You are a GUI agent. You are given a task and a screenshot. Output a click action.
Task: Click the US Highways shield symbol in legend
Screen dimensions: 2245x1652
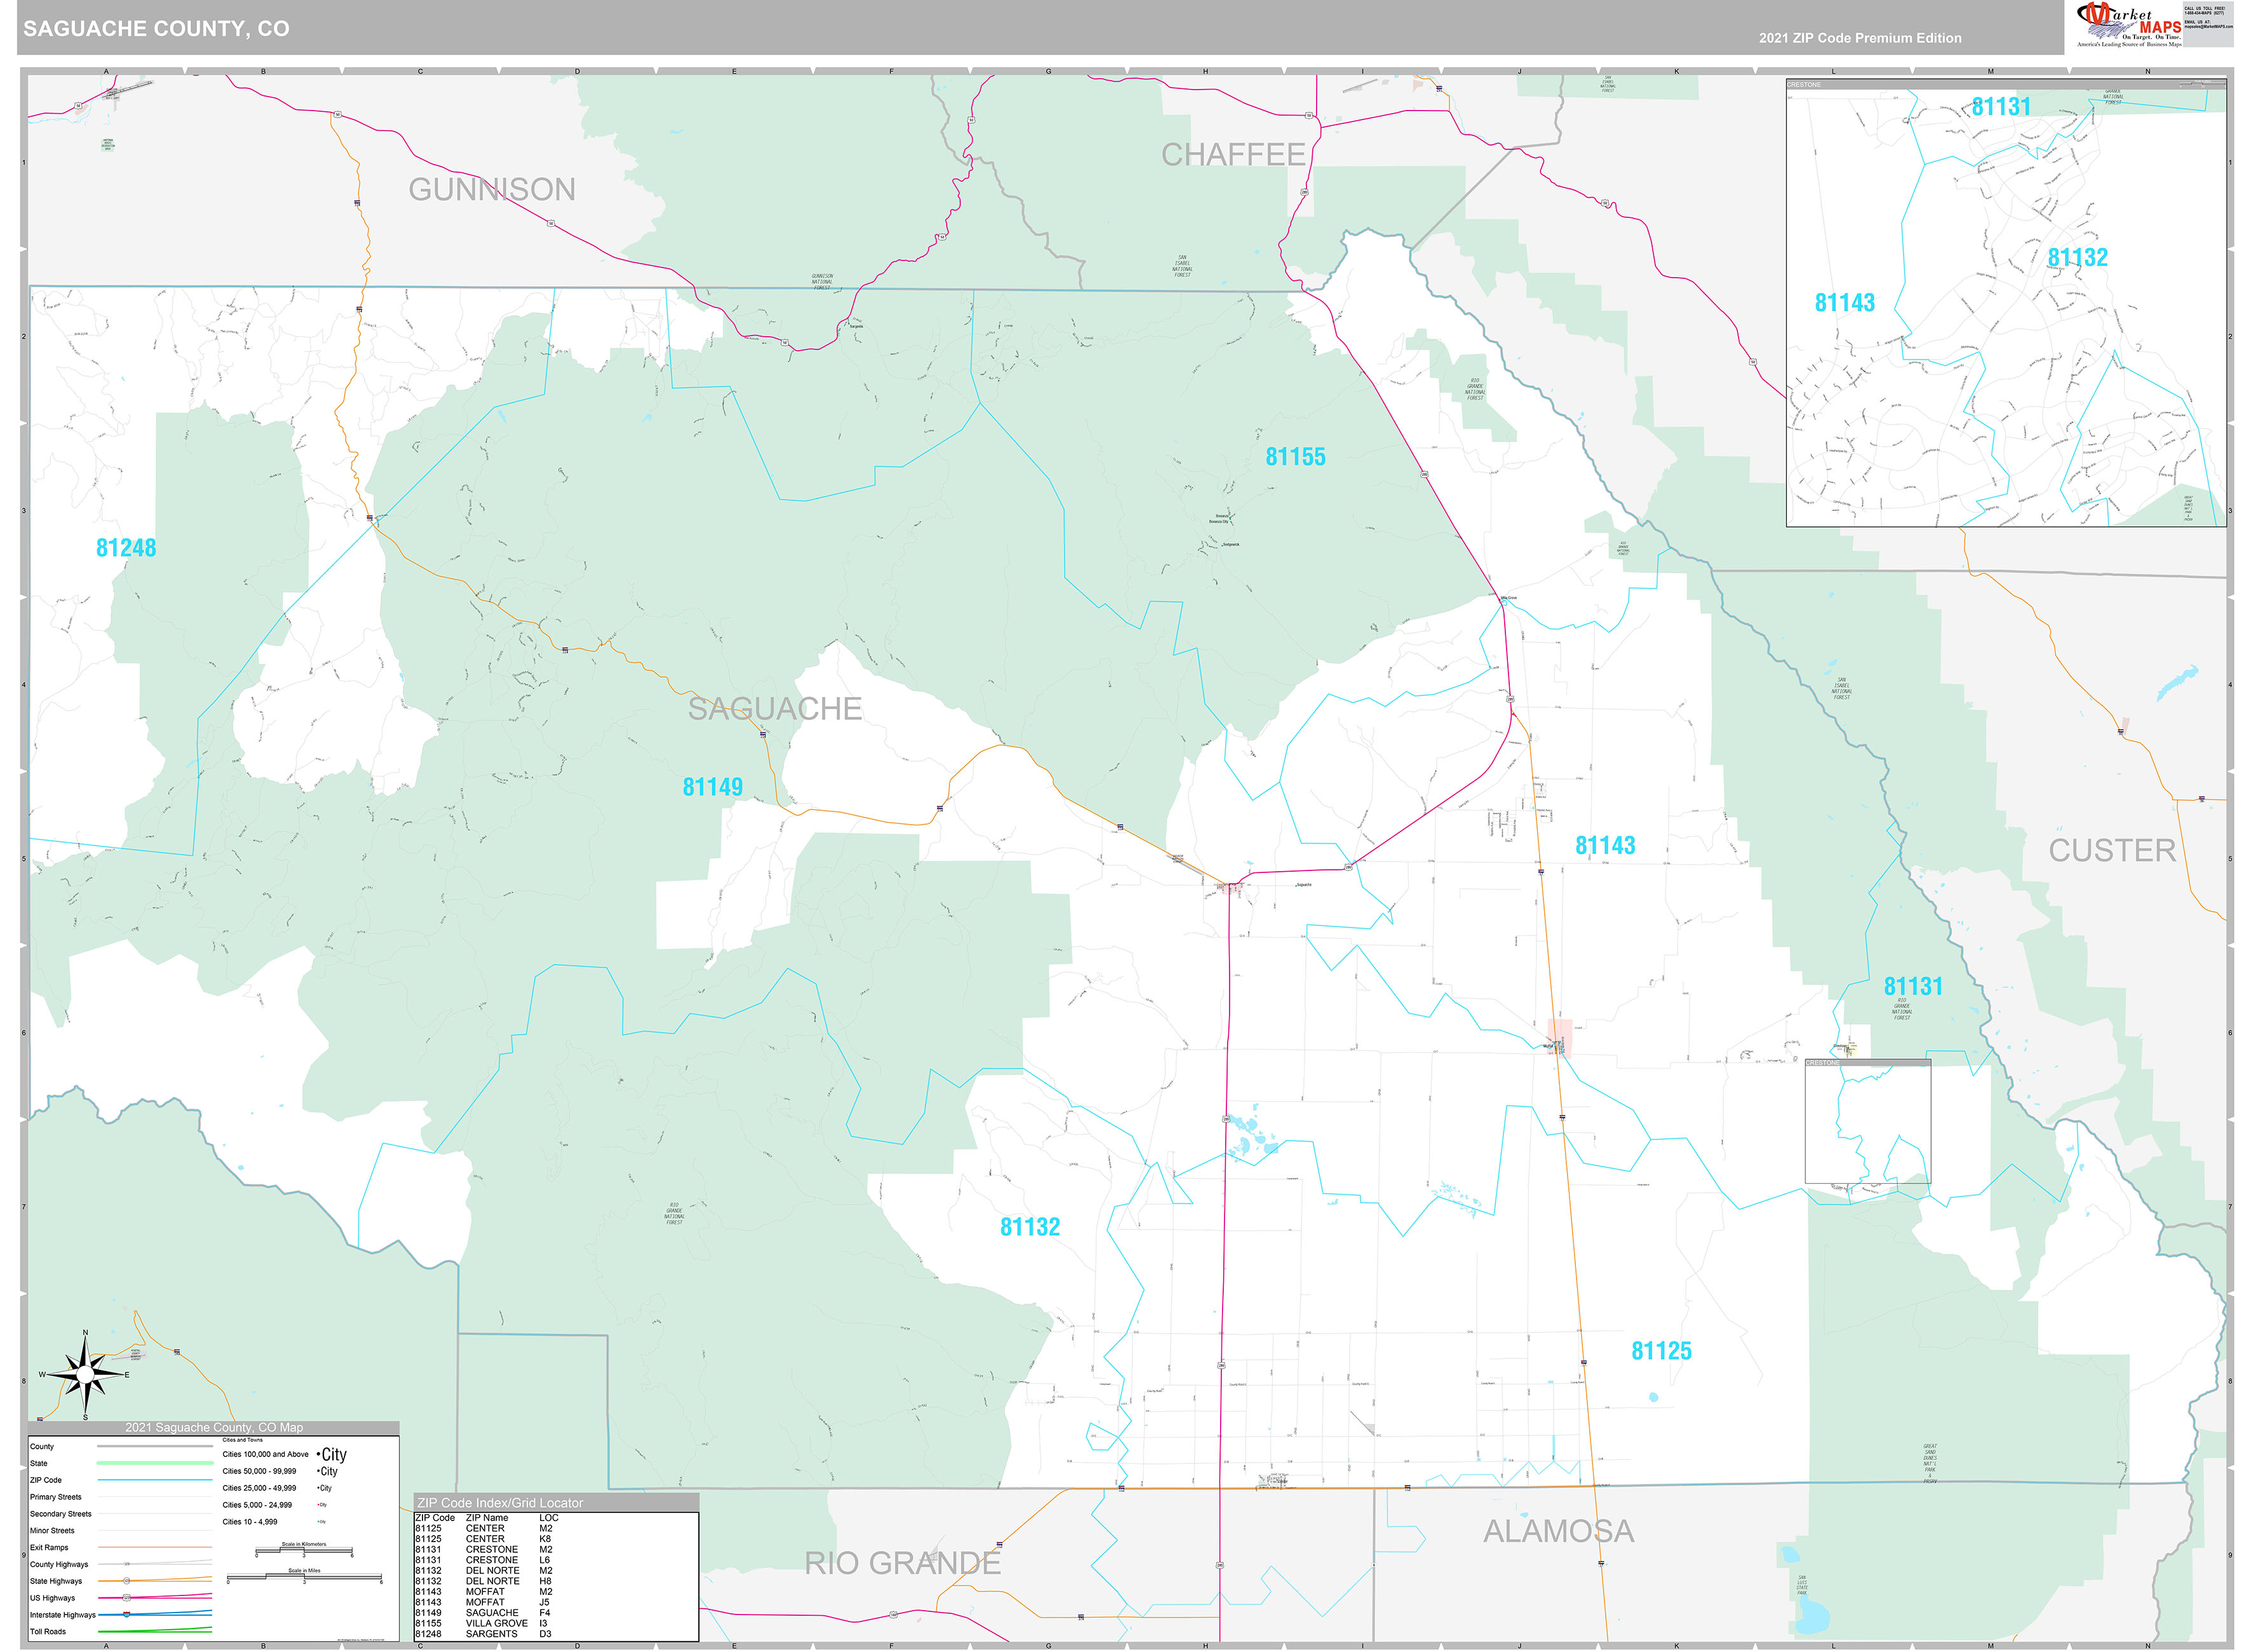click(126, 1597)
